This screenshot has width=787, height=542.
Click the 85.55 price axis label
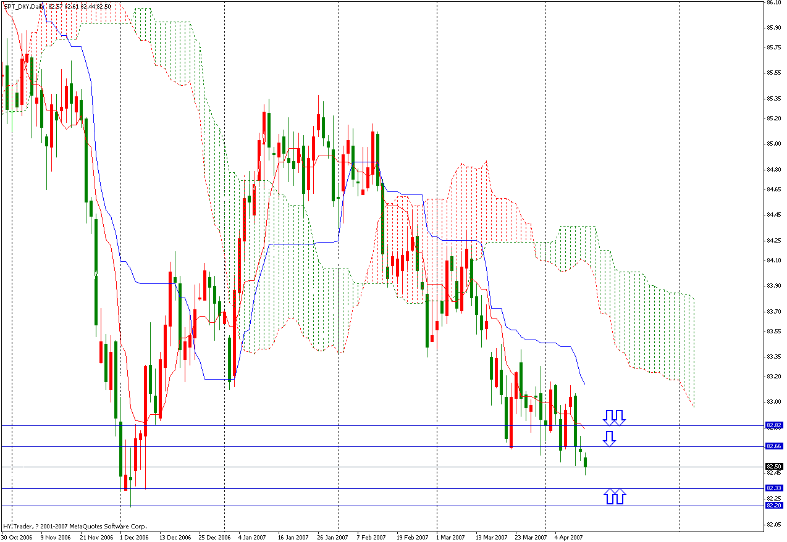pos(773,73)
